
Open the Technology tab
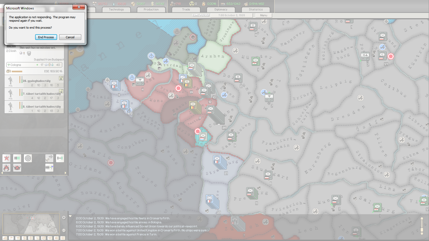tap(116, 10)
